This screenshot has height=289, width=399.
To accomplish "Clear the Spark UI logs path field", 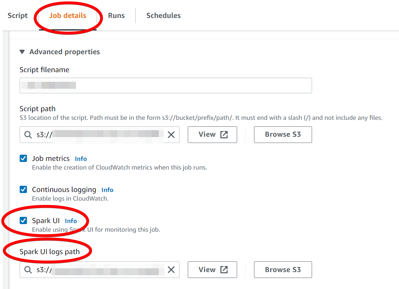I will pyautogui.click(x=171, y=270).
